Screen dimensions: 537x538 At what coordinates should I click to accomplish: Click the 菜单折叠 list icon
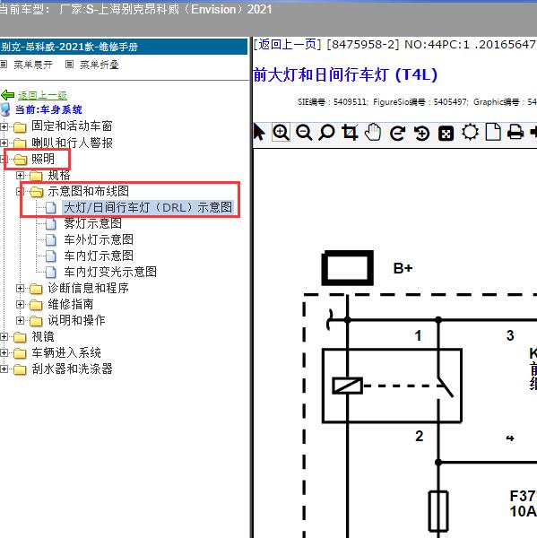69,65
